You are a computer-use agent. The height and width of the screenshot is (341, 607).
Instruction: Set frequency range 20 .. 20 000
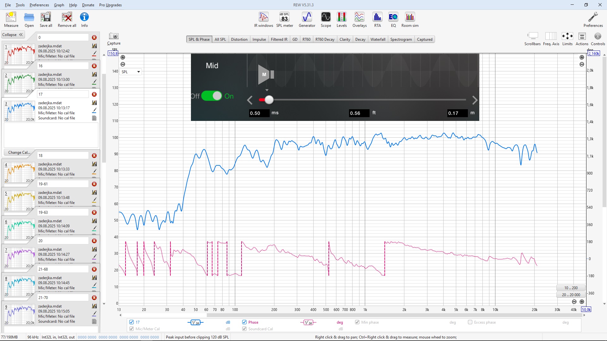point(571,295)
